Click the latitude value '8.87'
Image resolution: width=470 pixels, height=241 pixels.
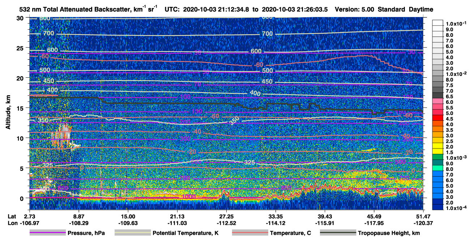point(79,216)
